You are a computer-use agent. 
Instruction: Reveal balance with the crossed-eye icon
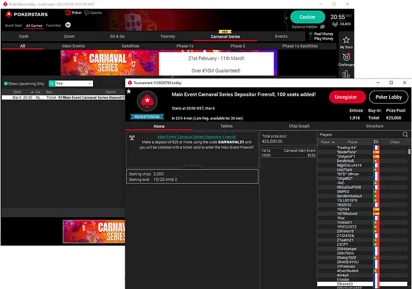click(x=323, y=27)
